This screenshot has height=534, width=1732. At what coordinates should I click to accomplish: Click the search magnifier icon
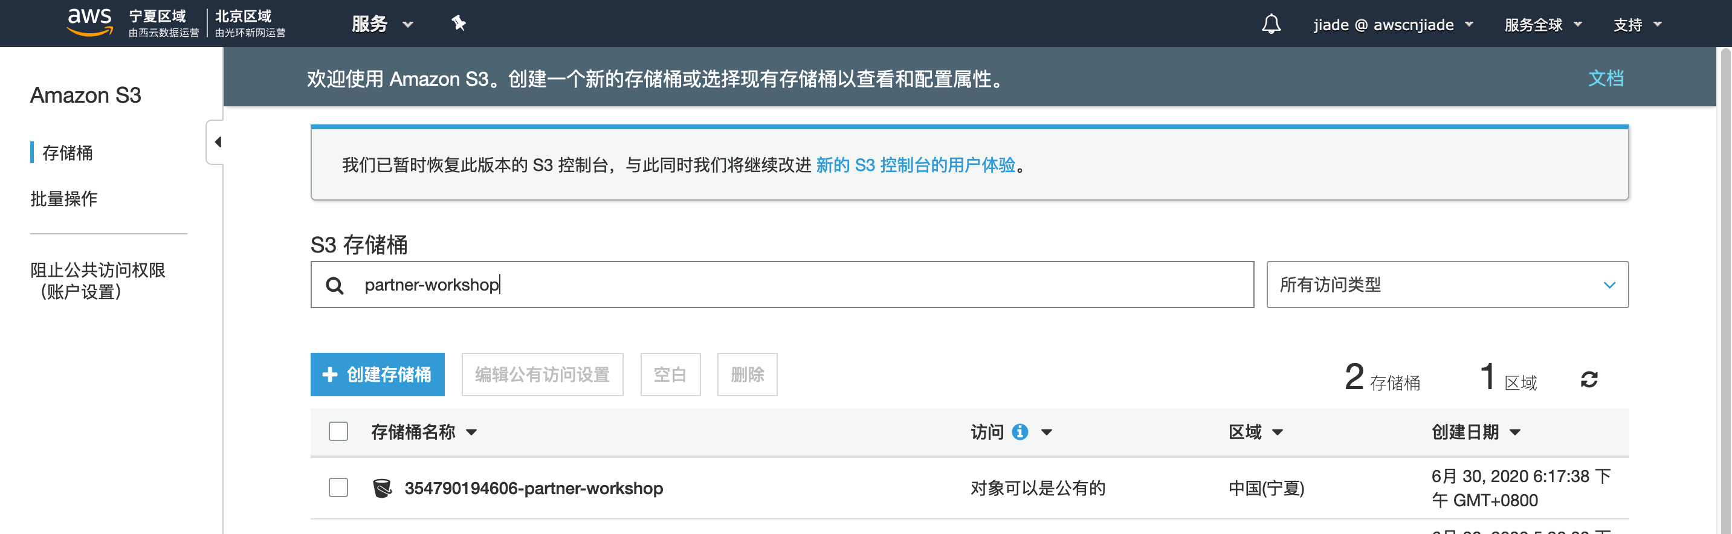[334, 286]
